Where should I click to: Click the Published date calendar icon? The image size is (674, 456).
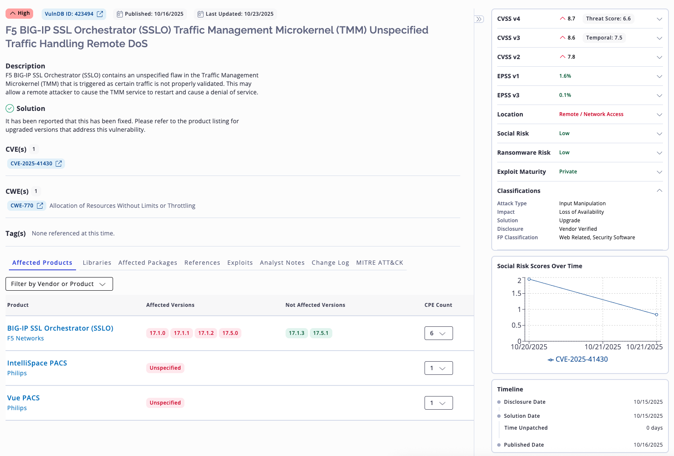pyautogui.click(x=120, y=14)
